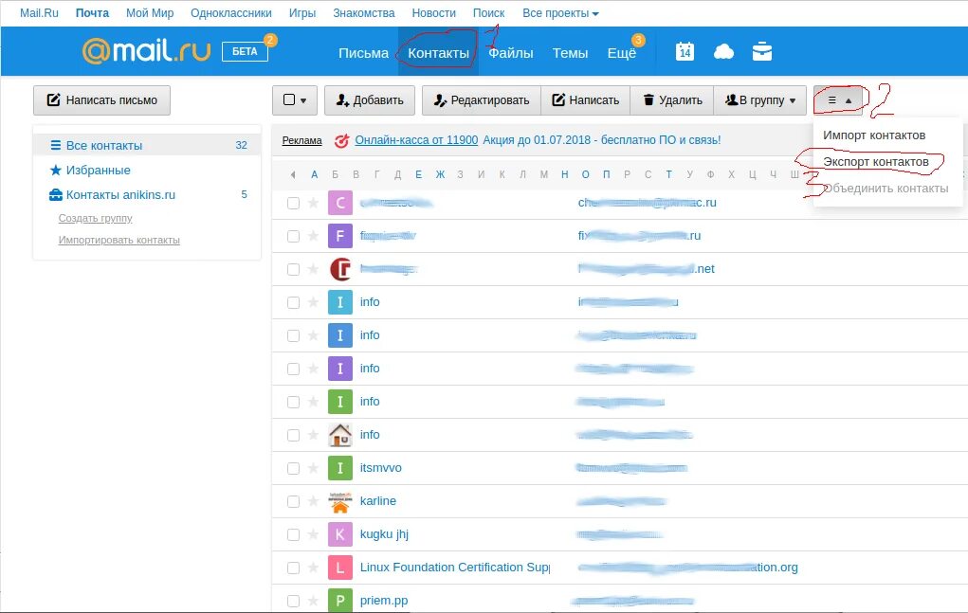Open Одноклассники in top bar
The height and width of the screenshot is (613, 968).
pyautogui.click(x=231, y=13)
